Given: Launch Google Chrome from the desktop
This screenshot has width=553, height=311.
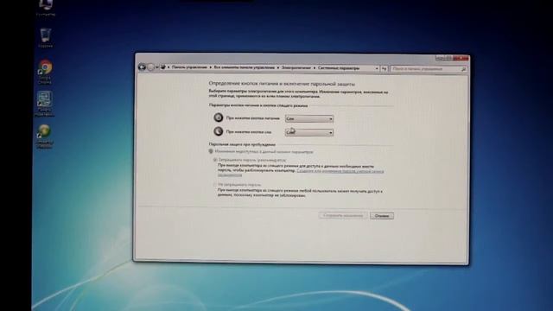Looking at the screenshot, I should pos(45,72).
